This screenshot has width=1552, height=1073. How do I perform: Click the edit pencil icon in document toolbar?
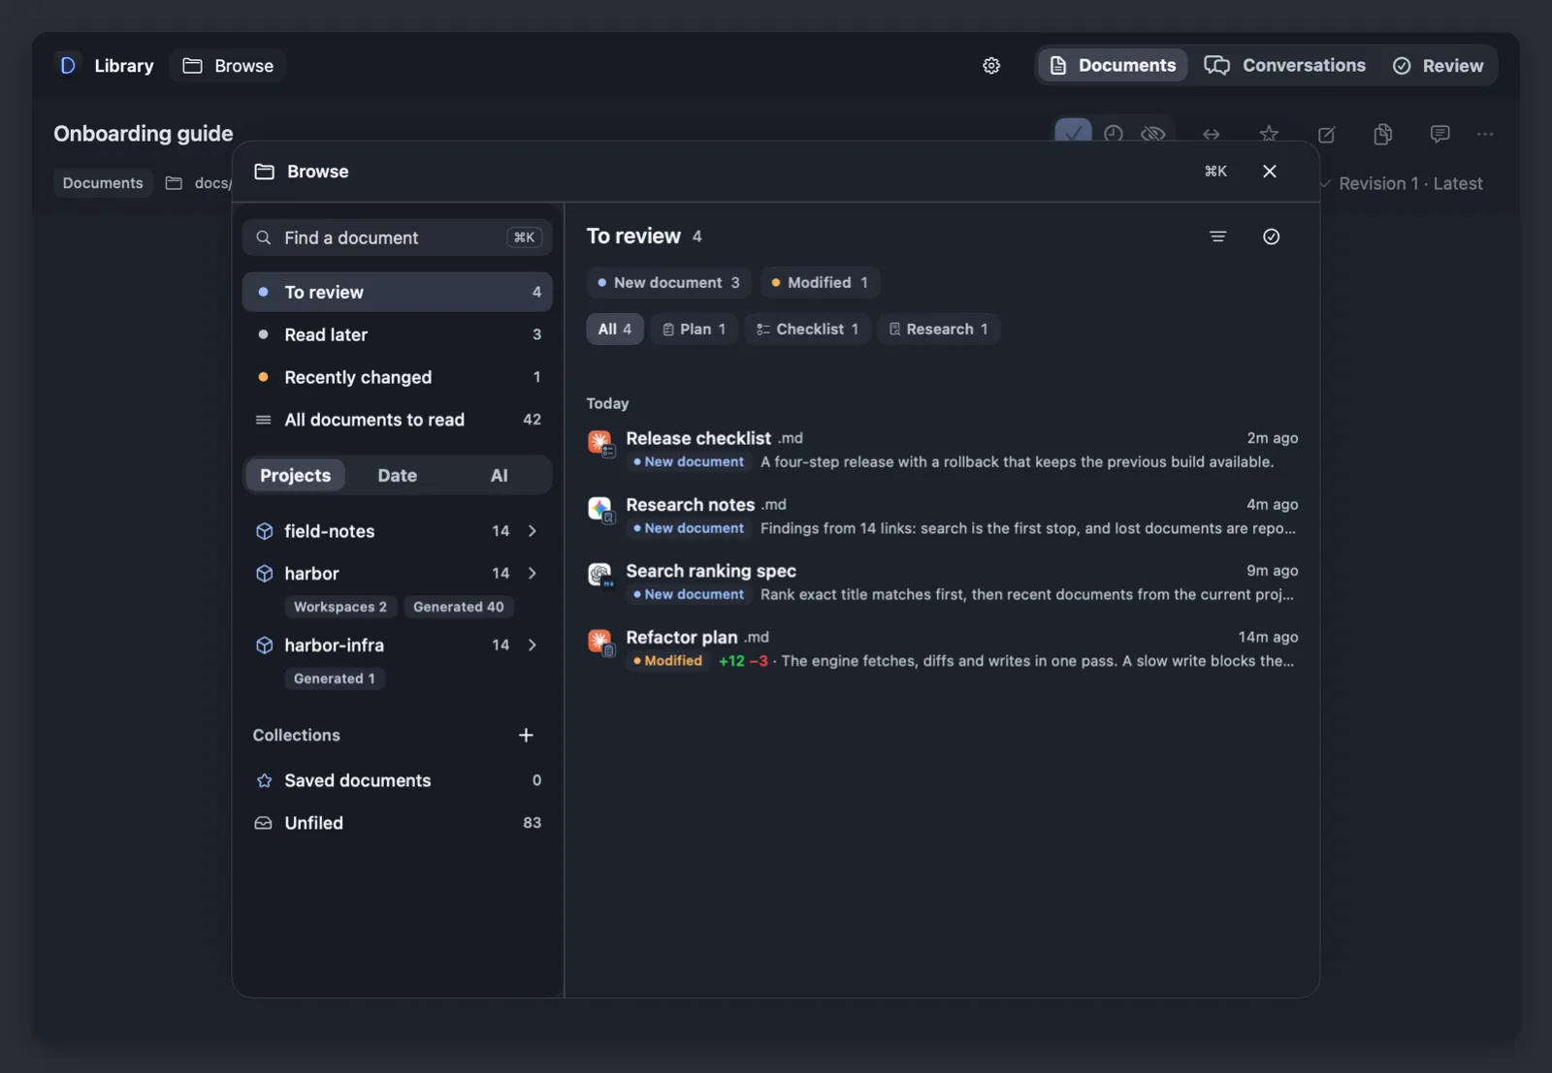pos(1326,134)
